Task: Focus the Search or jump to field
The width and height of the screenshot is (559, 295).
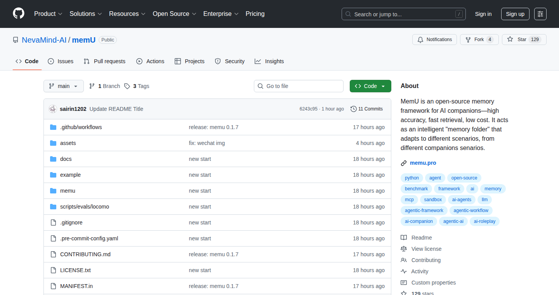Action: point(404,14)
